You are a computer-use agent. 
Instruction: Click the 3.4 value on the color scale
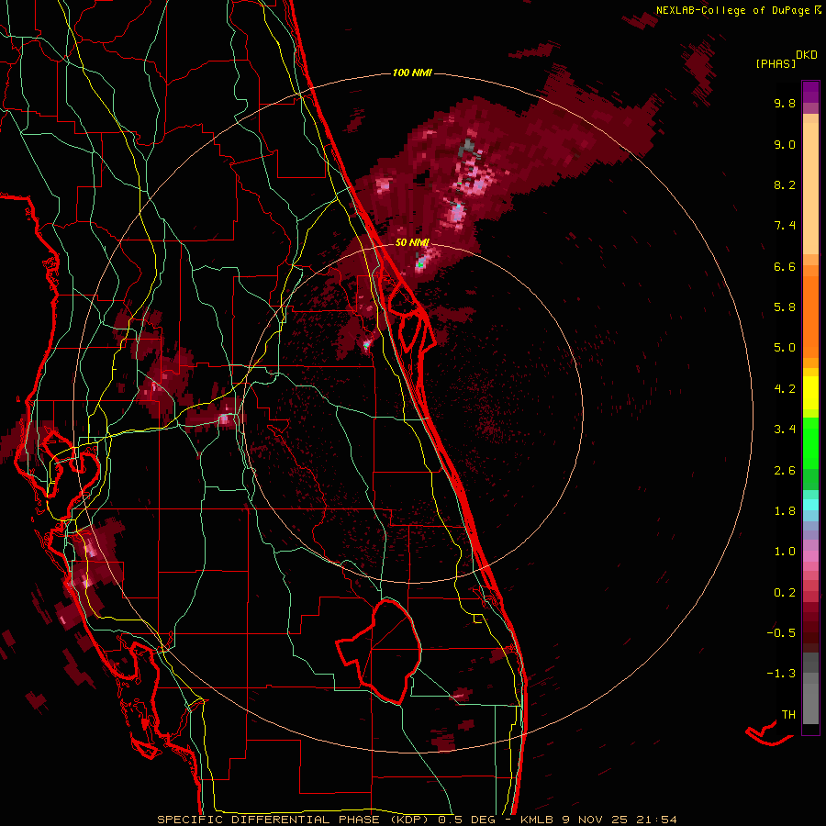(x=785, y=430)
